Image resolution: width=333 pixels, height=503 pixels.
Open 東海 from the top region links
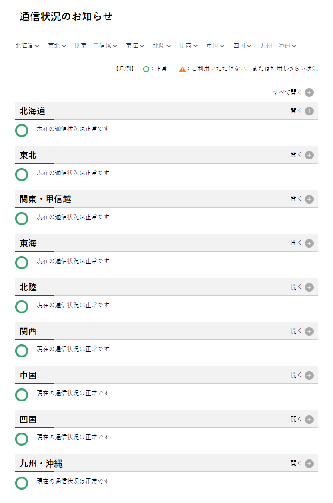pos(134,46)
